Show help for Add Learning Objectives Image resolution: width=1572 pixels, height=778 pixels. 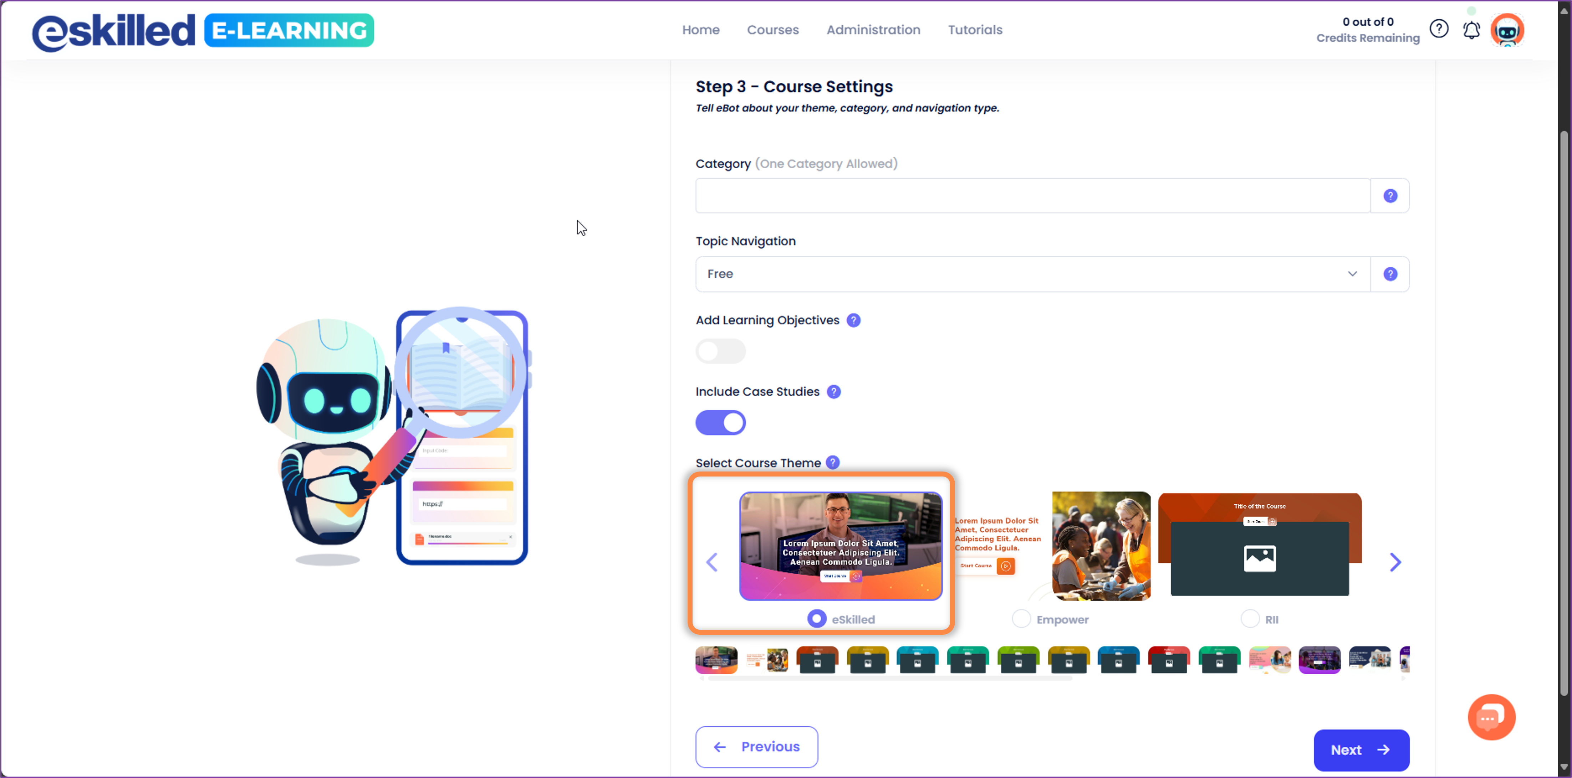(x=854, y=320)
